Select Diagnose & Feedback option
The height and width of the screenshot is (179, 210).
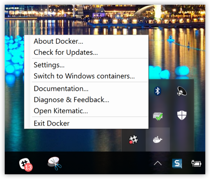[71, 100]
